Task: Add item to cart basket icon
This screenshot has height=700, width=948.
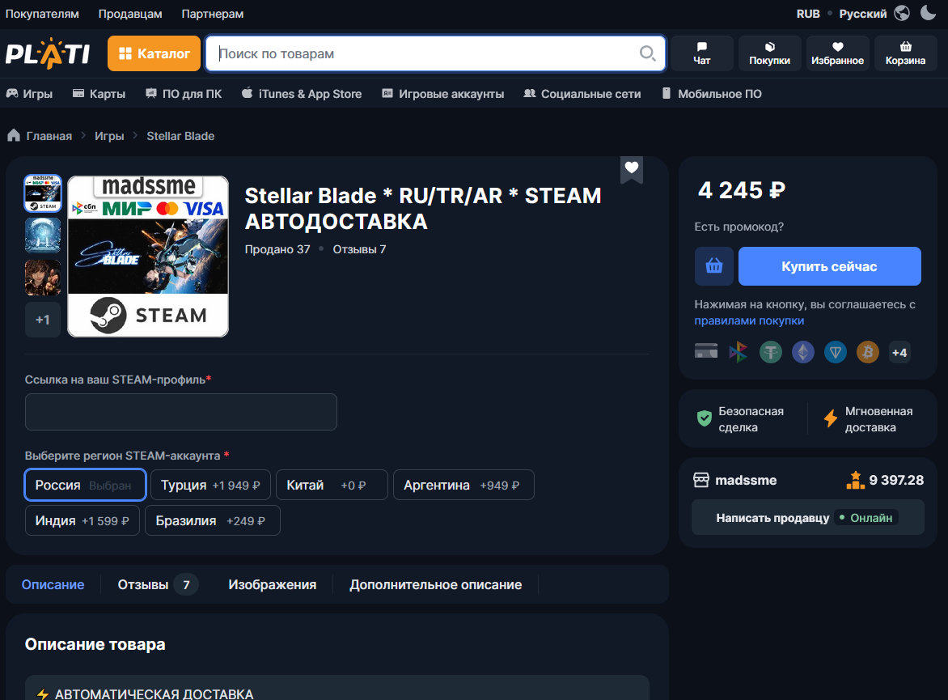Action: click(714, 266)
